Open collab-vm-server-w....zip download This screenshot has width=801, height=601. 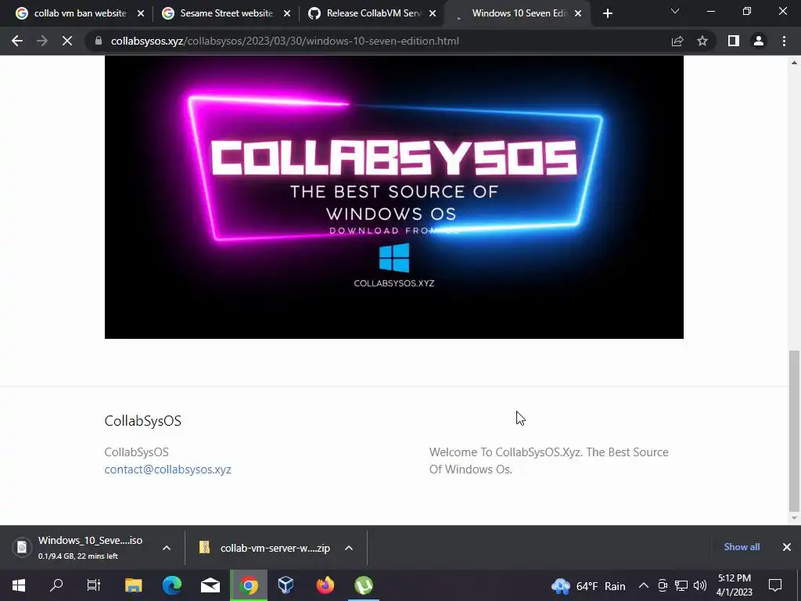click(266, 548)
